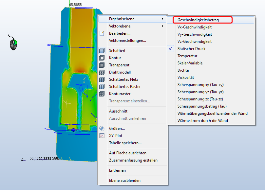Click Zusammenfassung erstellen
The height and width of the screenshot is (190, 265).
pyautogui.click(x=133, y=160)
